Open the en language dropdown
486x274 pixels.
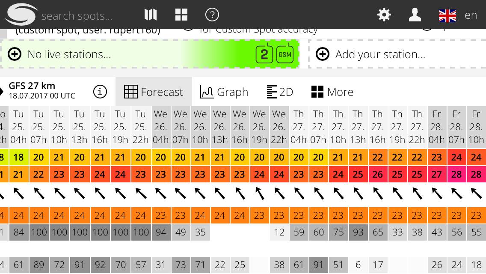[471, 15]
